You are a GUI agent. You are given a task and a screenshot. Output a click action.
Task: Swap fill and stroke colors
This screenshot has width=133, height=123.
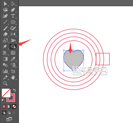click(x=14, y=90)
